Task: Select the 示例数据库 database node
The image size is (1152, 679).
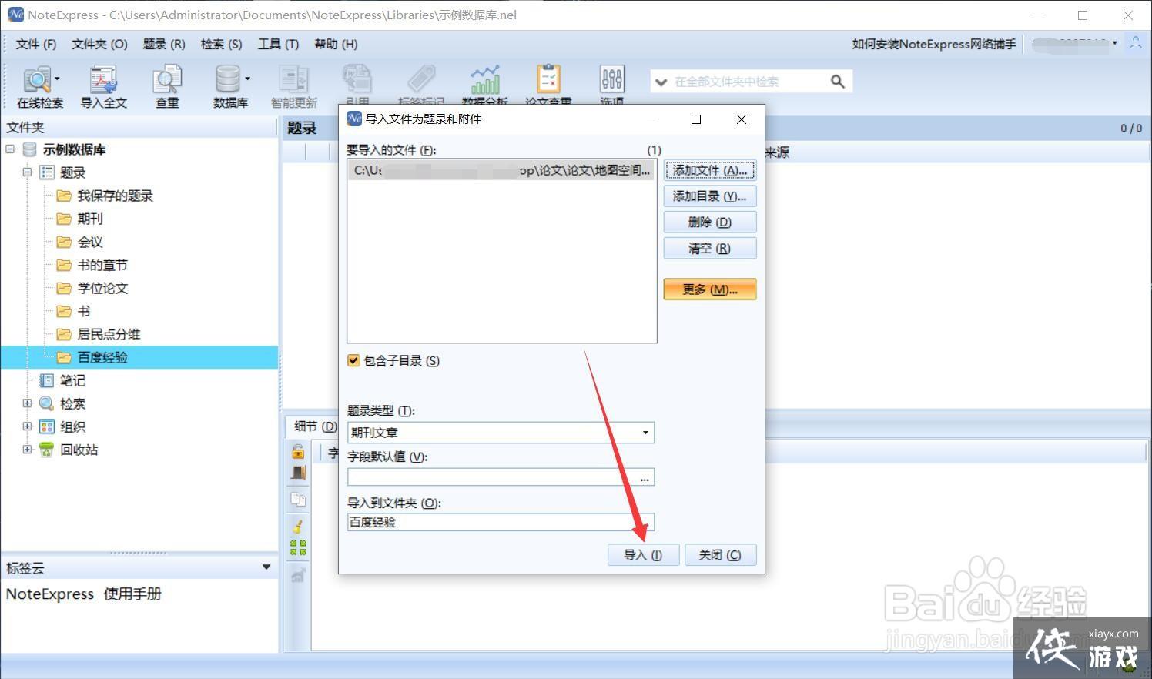Action: pyautogui.click(x=74, y=149)
